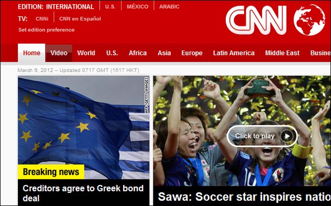Open the Home tab
This screenshot has height=206, width=331.
[32, 53]
